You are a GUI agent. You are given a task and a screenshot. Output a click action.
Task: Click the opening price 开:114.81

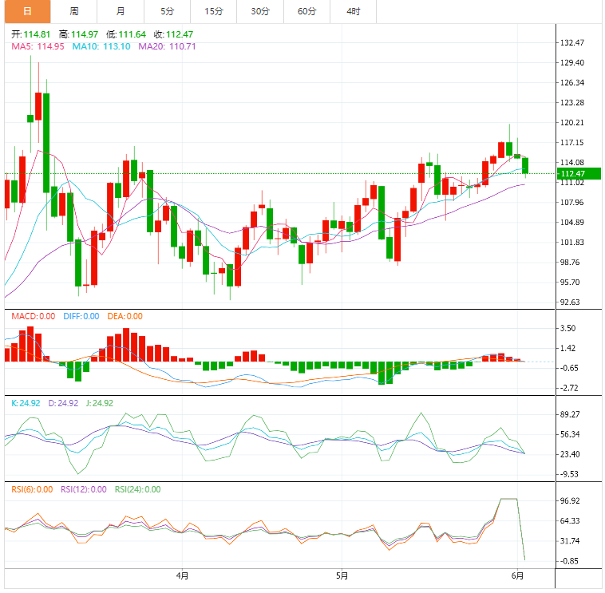click(x=31, y=34)
